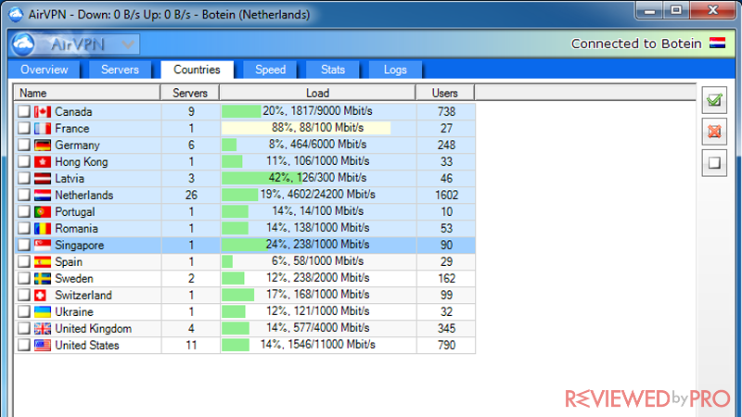The image size is (742, 417).
Task: Switch to the Servers tab
Action: (120, 69)
